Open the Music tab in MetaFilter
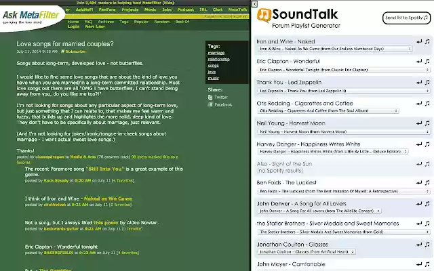The image size is (434, 271). [x=151, y=9]
